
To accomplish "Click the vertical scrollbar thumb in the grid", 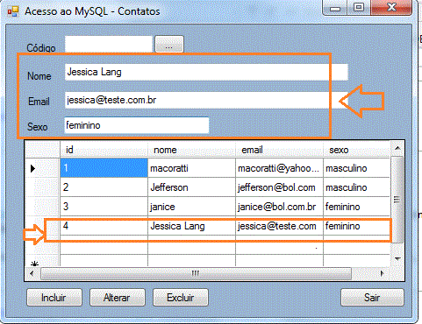I will coord(397,200).
